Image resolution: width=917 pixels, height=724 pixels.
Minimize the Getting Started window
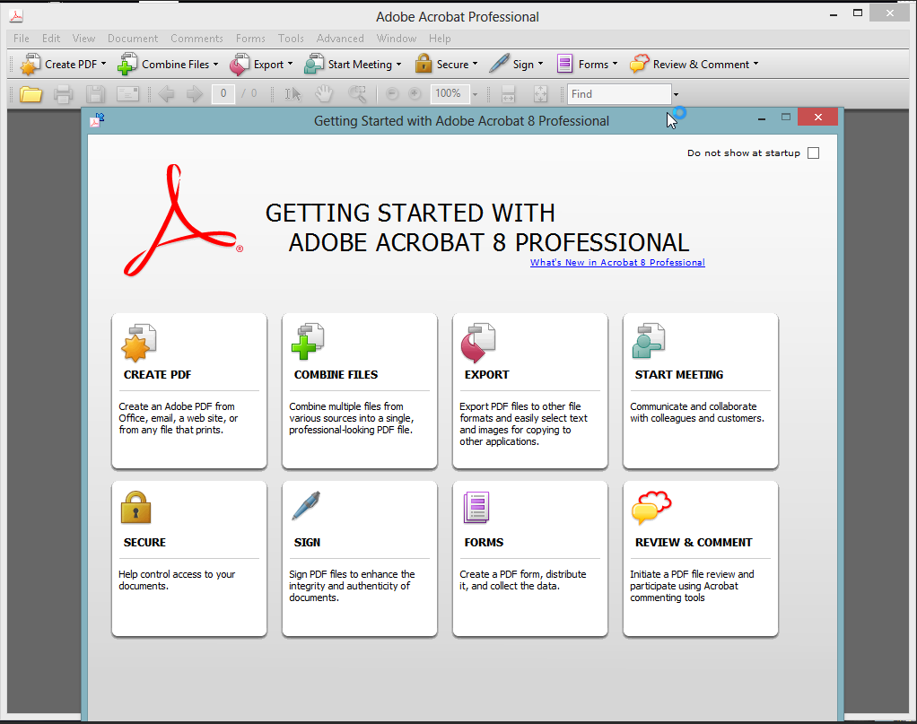pyautogui.click(x=762, y=118)
